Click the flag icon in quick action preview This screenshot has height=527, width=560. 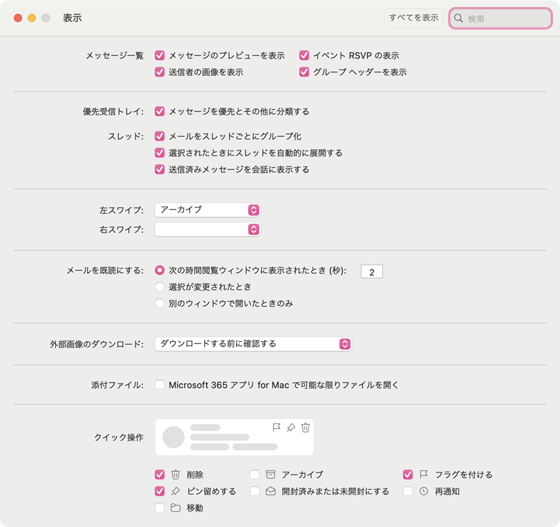(x=277, y=428)
